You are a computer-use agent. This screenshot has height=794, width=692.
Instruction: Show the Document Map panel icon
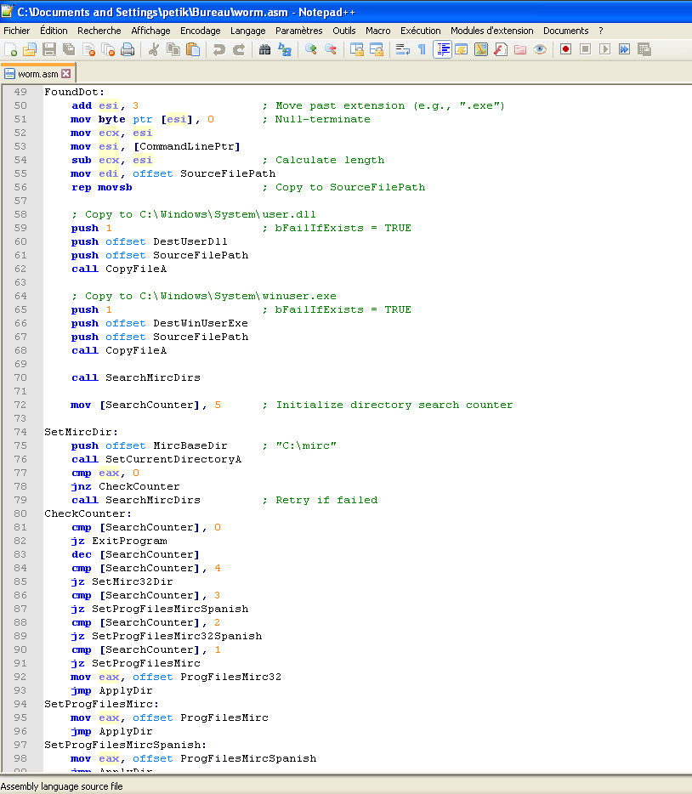point(481,49)
